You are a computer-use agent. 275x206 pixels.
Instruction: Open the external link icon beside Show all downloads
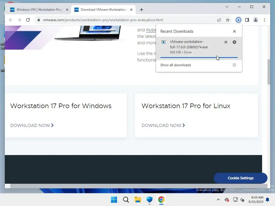[x=234, y=65]
